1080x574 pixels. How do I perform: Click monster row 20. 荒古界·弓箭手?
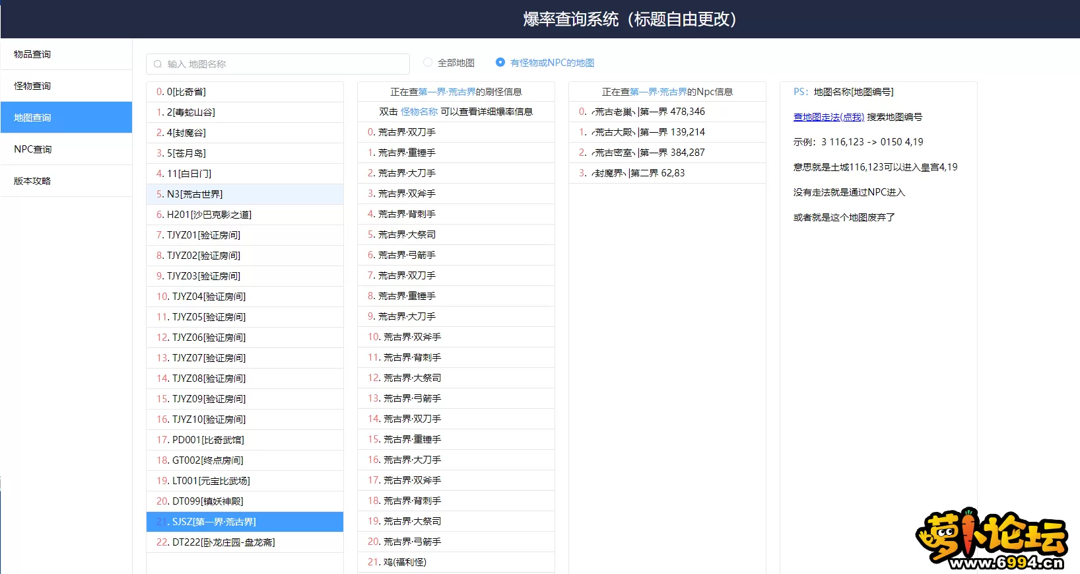(456, 542)
